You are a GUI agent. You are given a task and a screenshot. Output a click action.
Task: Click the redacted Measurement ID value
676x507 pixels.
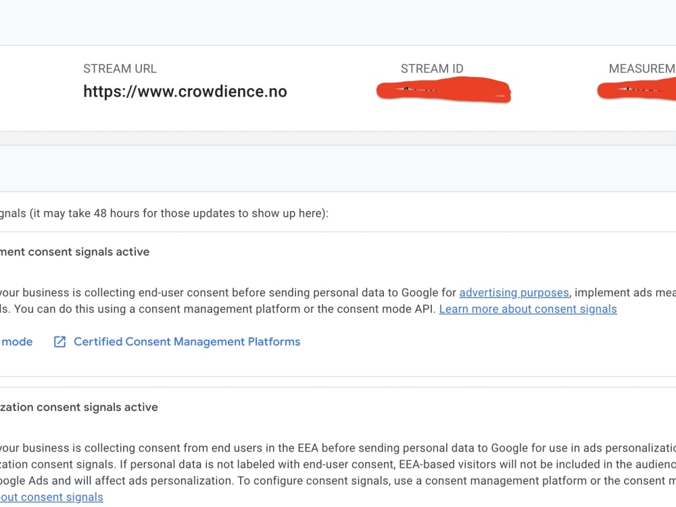(642, 90)
